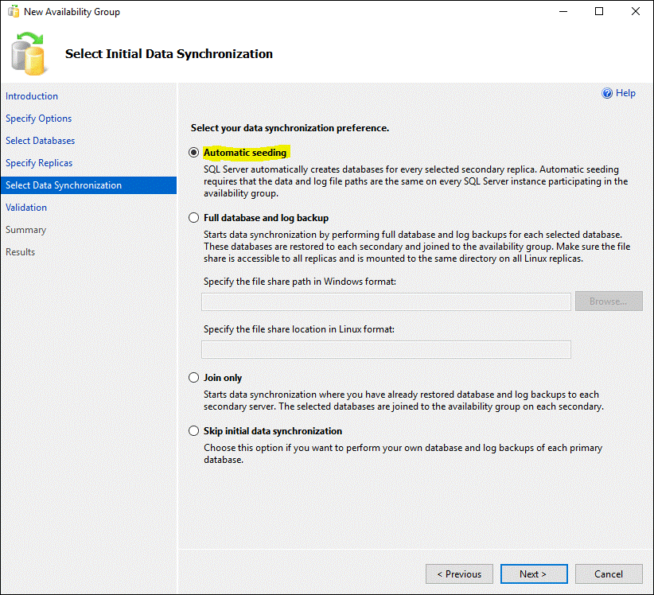Jump to the Validation step
Screen dimensions: 654x595
[26, 208]
